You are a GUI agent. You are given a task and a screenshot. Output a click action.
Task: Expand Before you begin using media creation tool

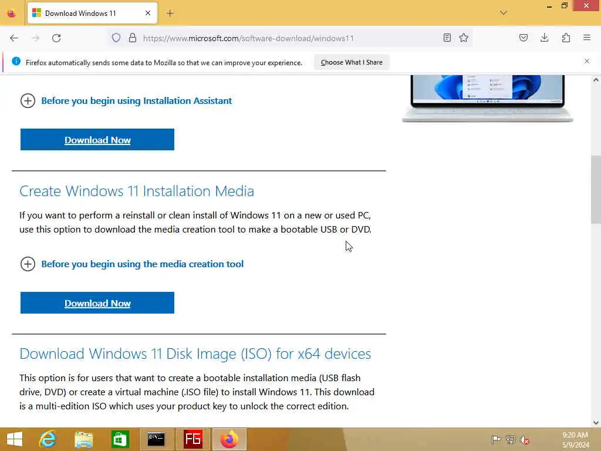click(131, 264)
